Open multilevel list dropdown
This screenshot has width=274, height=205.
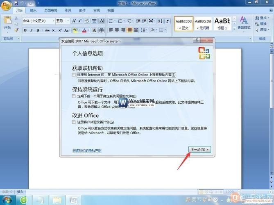click(x=130, y=21)
